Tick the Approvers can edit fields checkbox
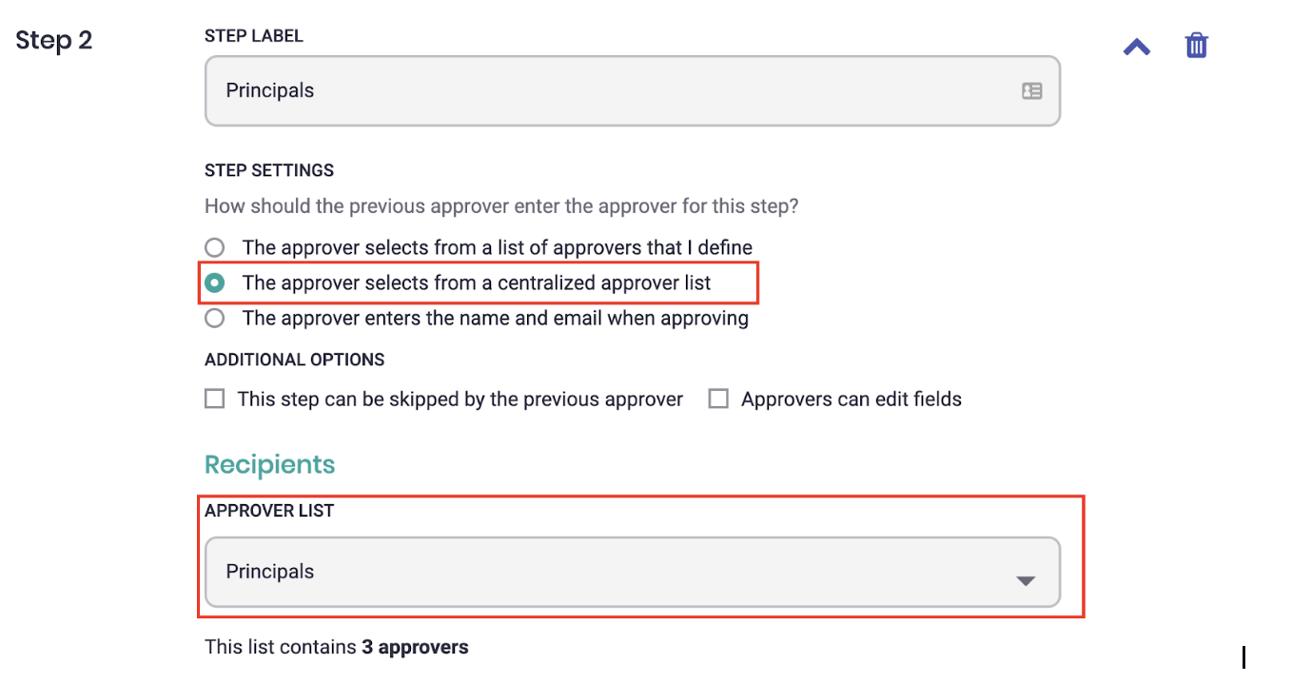The image size is (1292, 683). point(718,399)
